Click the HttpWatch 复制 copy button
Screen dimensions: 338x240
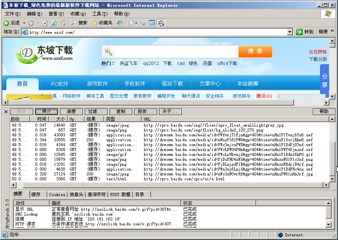[x=121, y=112]
